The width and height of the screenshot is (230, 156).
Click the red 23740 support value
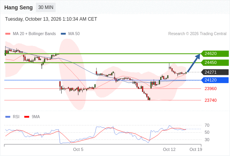tap(211, 100)
